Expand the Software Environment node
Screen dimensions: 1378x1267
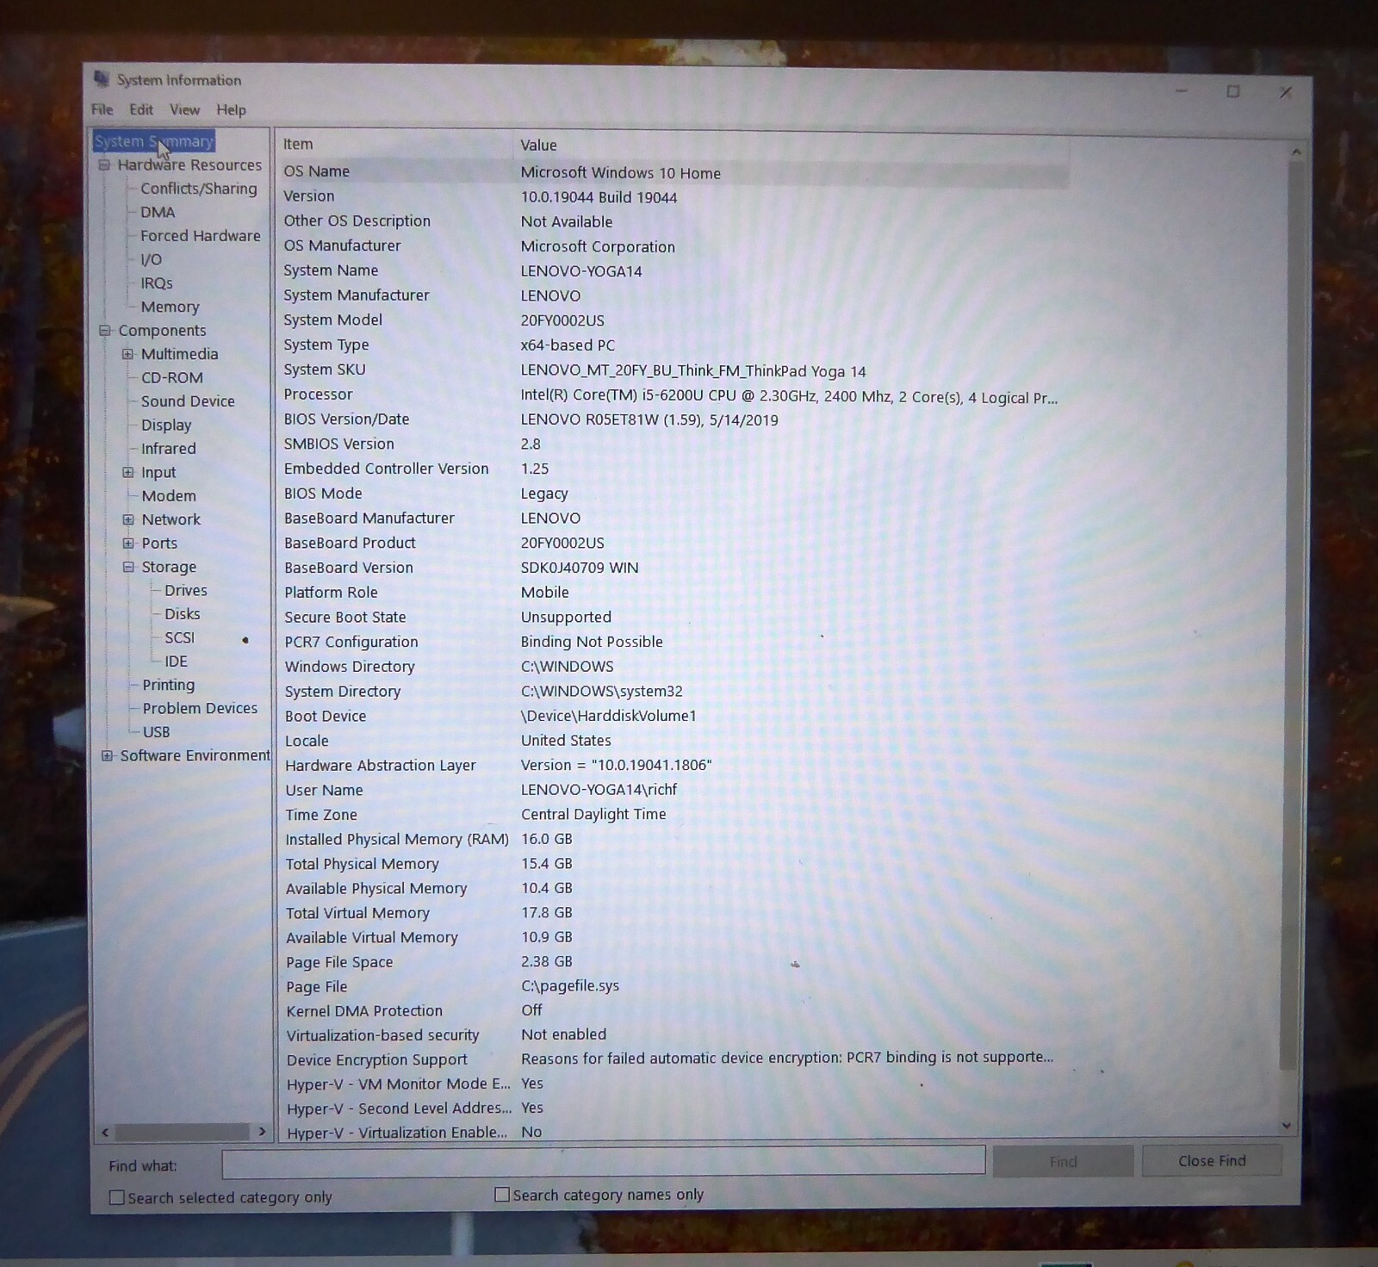[107, 755]
